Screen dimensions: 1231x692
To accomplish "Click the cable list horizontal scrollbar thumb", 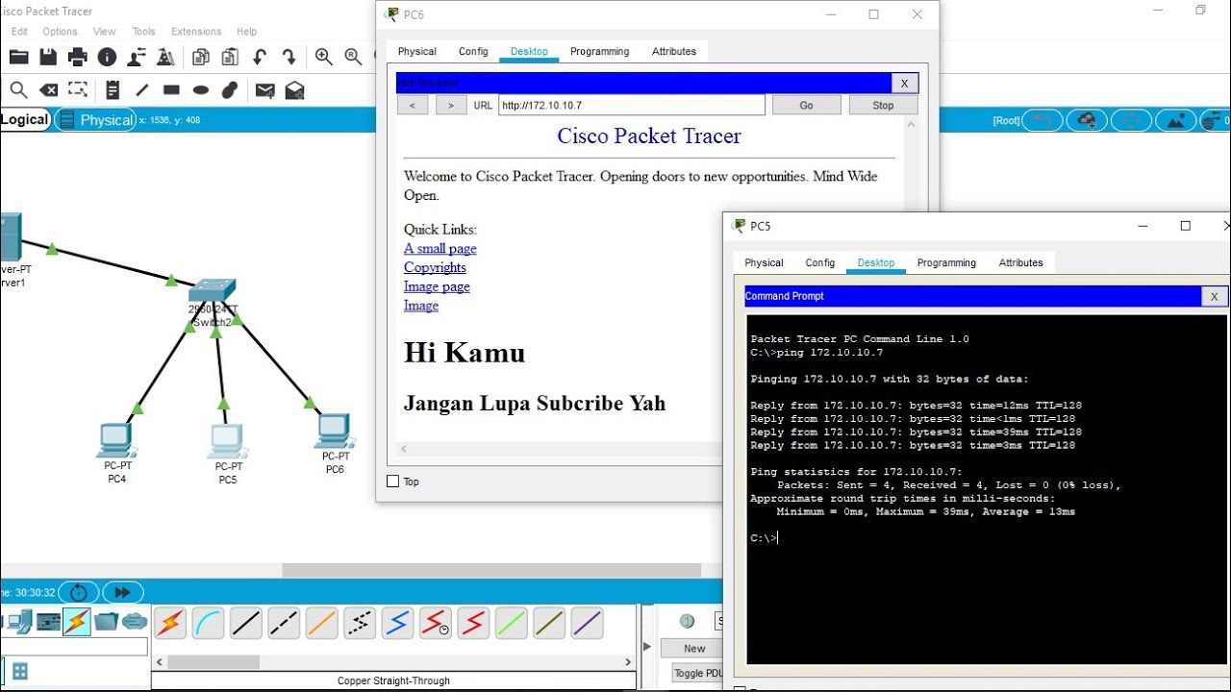I will point(214,662).
